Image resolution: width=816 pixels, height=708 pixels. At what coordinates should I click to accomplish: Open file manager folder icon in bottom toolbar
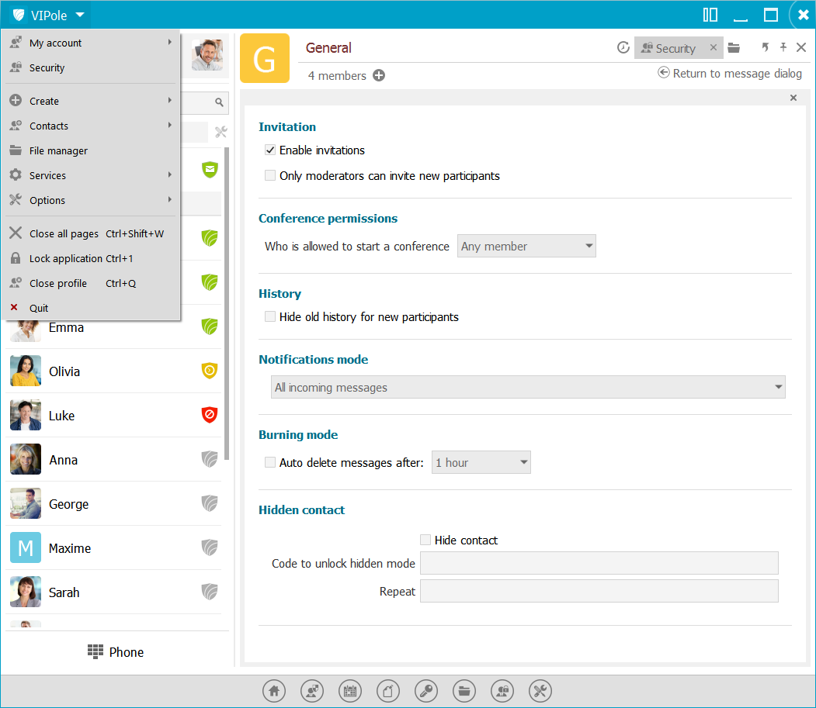pos(464,691)
